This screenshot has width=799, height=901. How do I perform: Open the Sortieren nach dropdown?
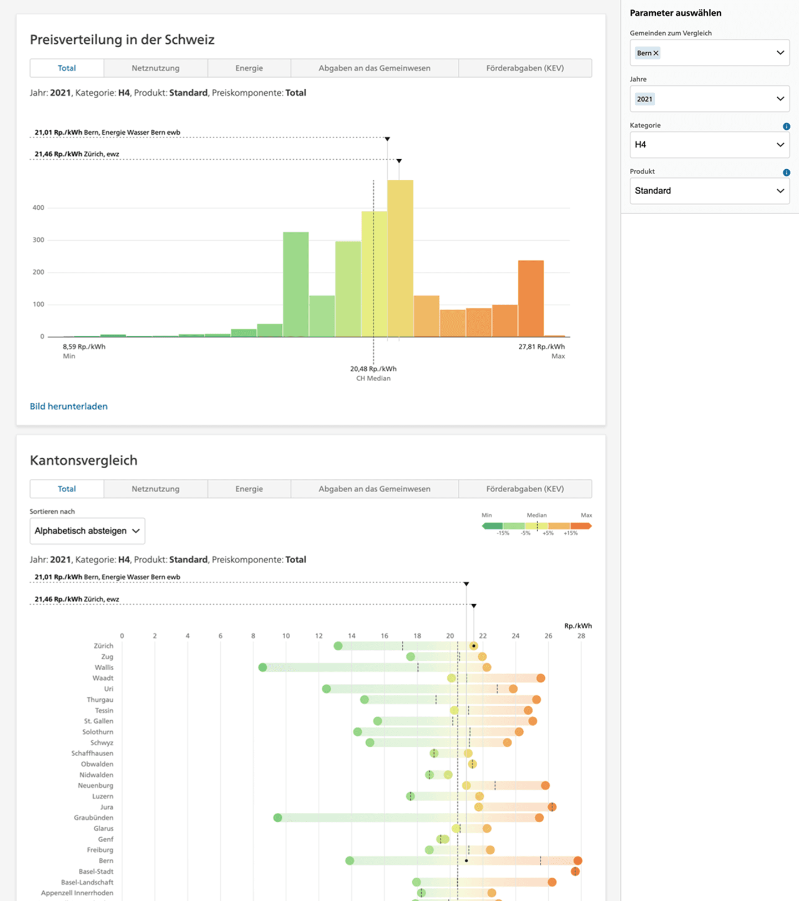click(87, 531)
